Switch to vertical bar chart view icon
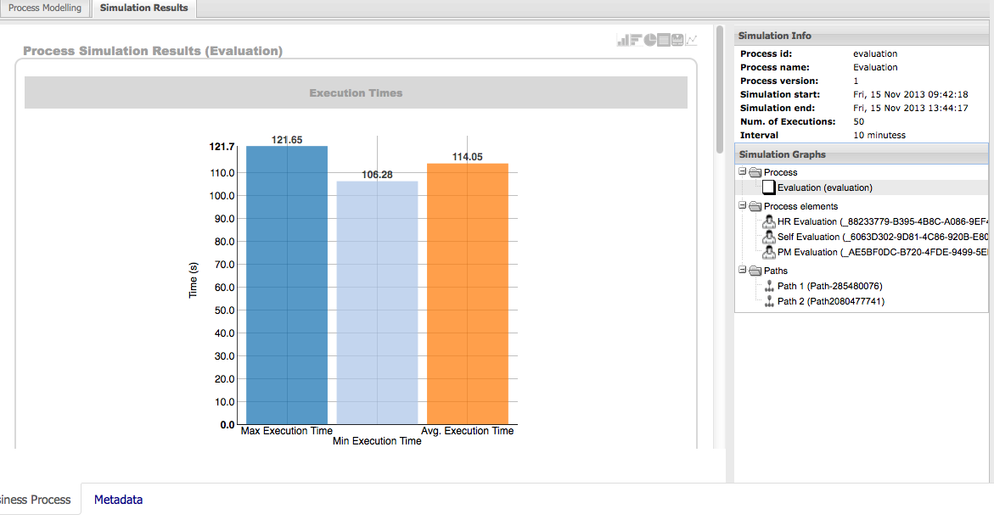This screenshot has width=994, height=520. [x=622, y=40]
